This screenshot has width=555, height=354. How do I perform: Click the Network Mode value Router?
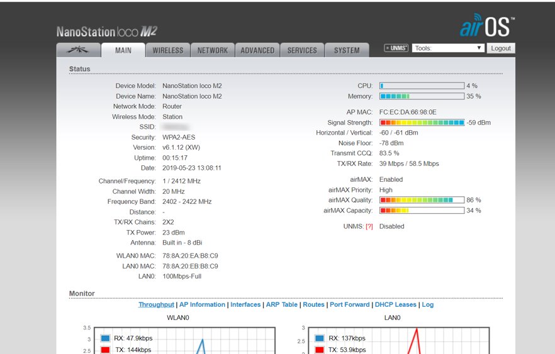tap(172, 106)
